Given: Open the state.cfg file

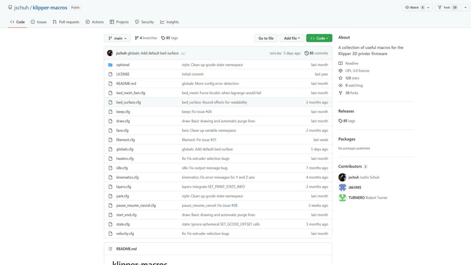Looking at the screenshot, I should (x=123, y=224).
